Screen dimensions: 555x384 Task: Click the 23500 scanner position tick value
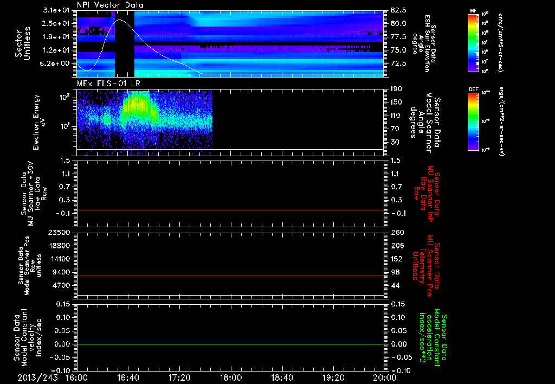point(59,233)
